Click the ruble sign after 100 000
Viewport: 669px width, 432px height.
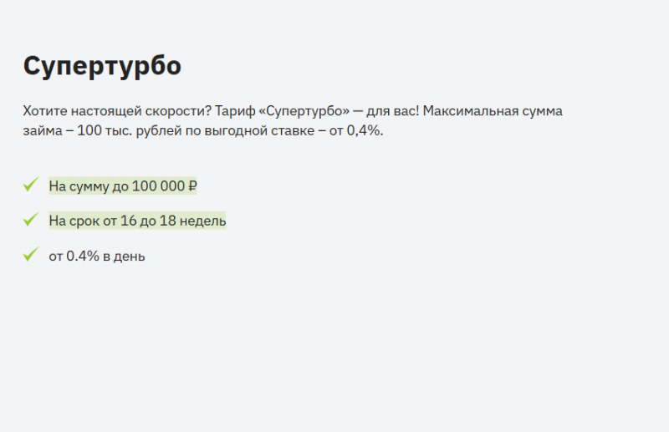click(x=192, y=186)
